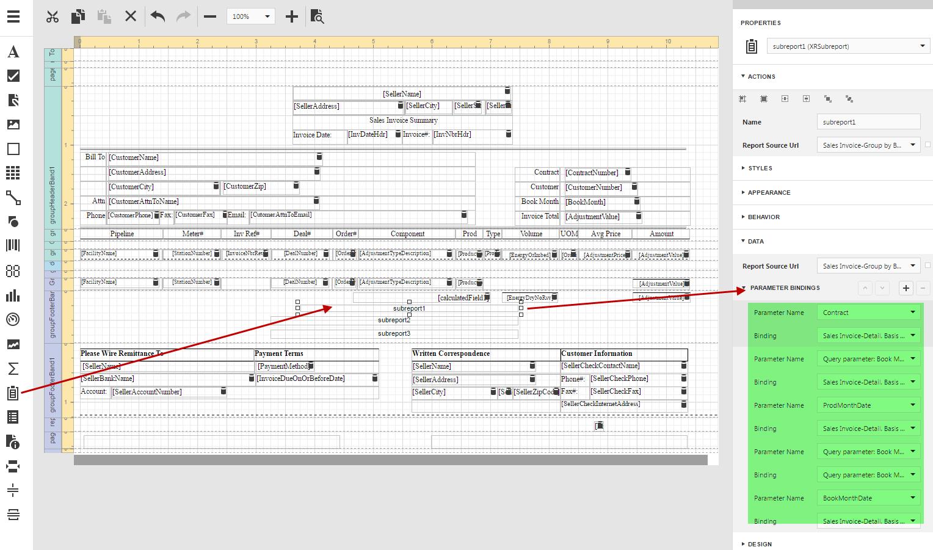The height and width of the screenshot is (550, 933).
Task: Click the Cut scissors icon
Action: click(x=53, y=16)
